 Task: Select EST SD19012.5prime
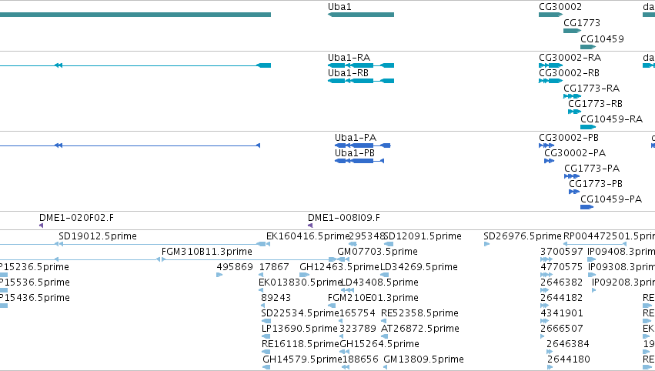(98, 236)
